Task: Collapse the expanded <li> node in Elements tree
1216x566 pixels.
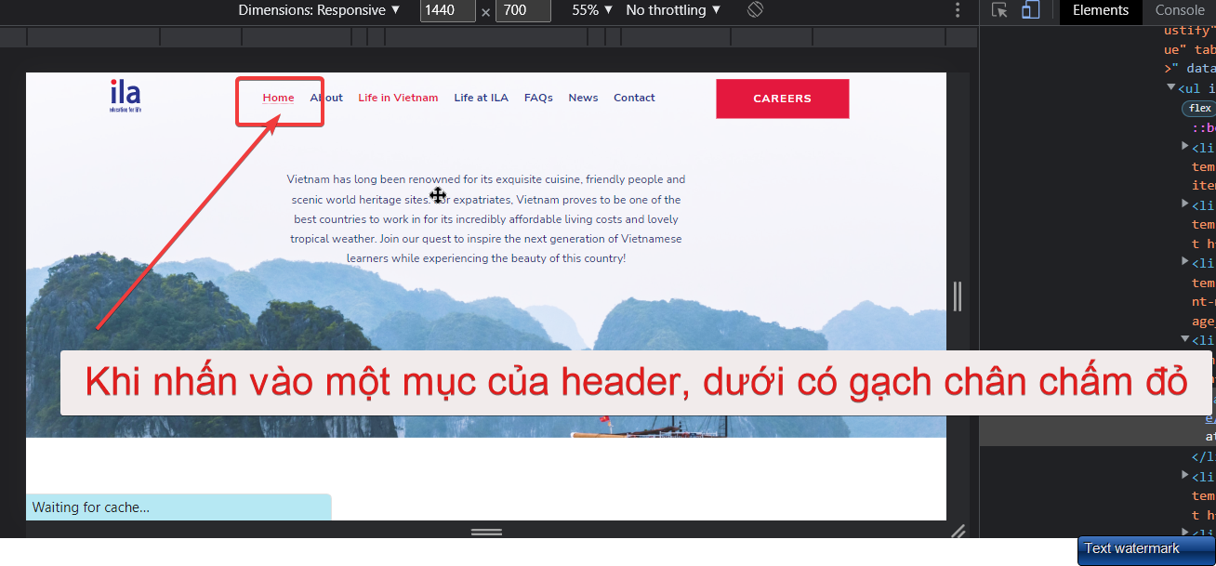Action: 1185,340
